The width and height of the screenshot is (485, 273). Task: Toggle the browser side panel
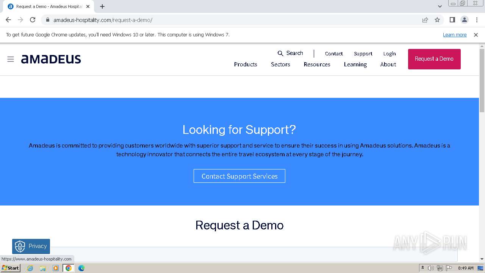[x=452, y=20]
